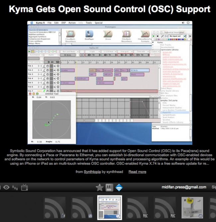Click the green play button in Indexical Inscriptor

154,36
